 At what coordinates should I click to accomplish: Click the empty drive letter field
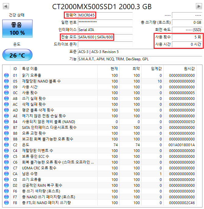tap(105, 44)
